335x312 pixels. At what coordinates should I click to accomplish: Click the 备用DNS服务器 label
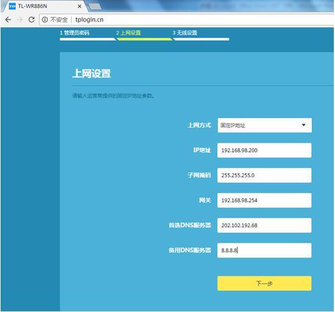click(x=190, y=250)
